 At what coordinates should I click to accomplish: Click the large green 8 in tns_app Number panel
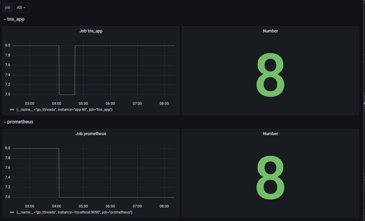tap(270, 75)
